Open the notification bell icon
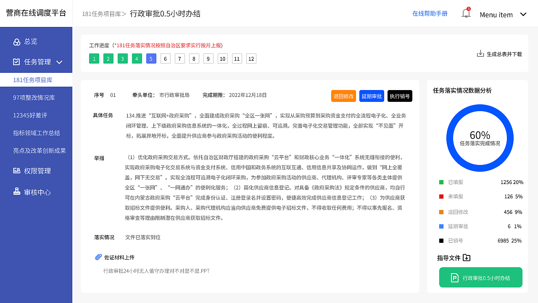The height and width of the screenshot is (303, 538). (x=466, y=13)
